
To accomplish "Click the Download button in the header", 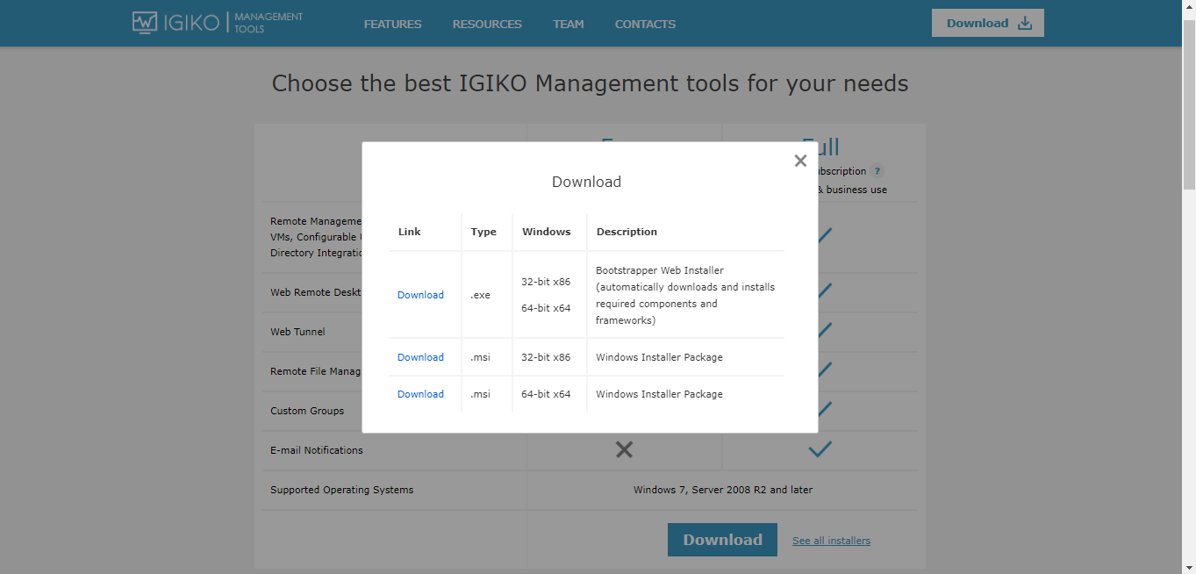I will [988, 23].
